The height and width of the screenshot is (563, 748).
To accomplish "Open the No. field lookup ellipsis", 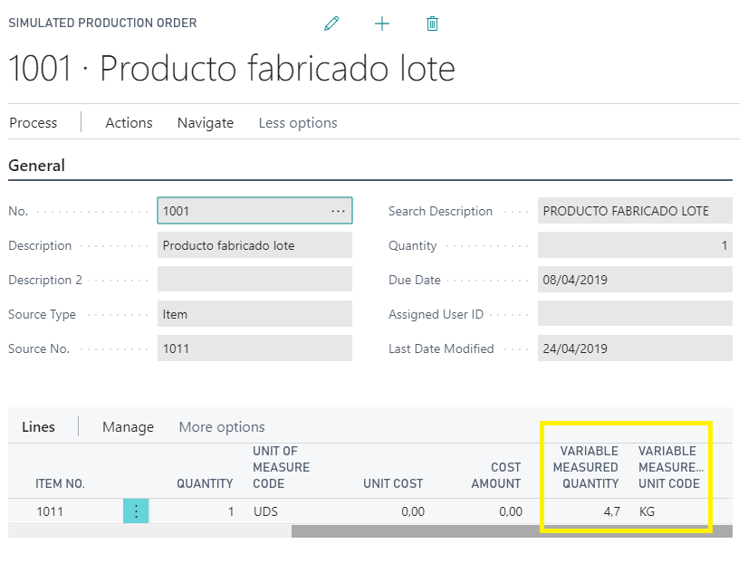I will tap(338, 211).
